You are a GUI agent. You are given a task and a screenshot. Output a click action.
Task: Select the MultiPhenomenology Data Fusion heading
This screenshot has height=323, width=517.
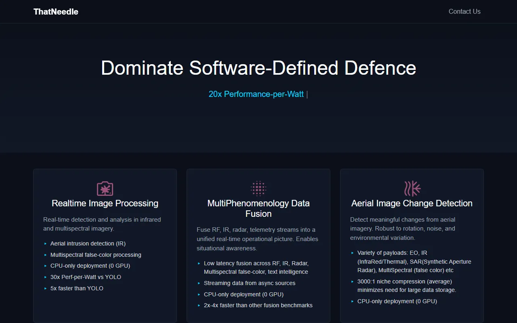[258, 208]
